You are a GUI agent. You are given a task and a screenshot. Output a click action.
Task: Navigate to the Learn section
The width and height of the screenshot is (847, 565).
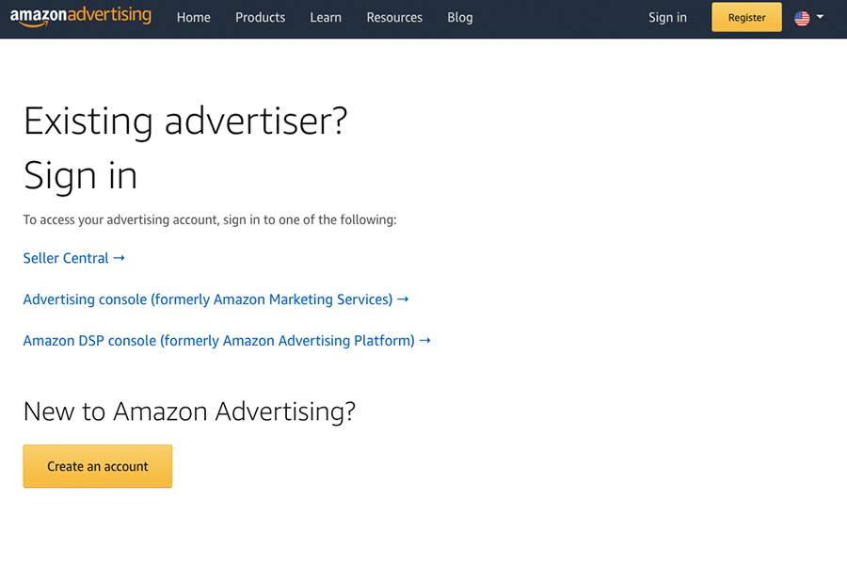(326, 17)
